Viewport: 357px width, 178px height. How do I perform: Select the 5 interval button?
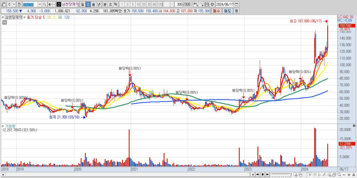[132, 5]
